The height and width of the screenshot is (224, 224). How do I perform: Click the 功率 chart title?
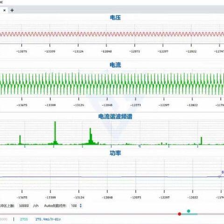point(115,153)
